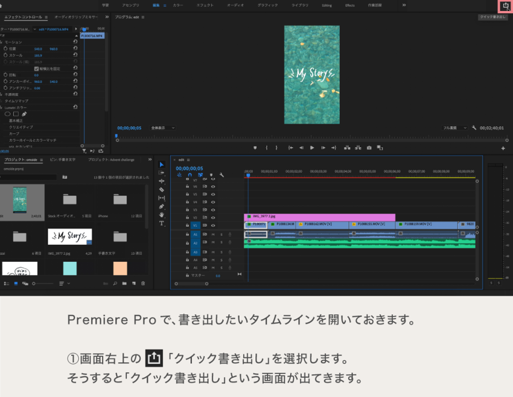Solo audio track A2

point(221,243)
